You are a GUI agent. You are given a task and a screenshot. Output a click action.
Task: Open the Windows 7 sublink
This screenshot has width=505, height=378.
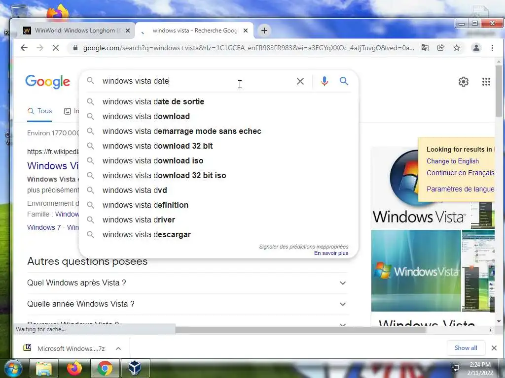pos(44,227)
